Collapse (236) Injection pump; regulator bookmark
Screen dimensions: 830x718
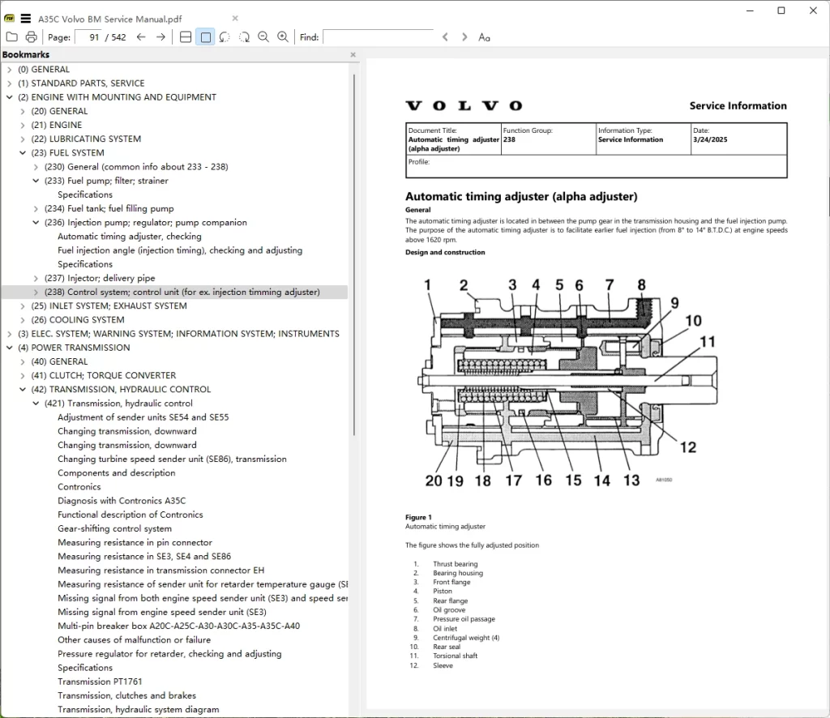[36, 222]
